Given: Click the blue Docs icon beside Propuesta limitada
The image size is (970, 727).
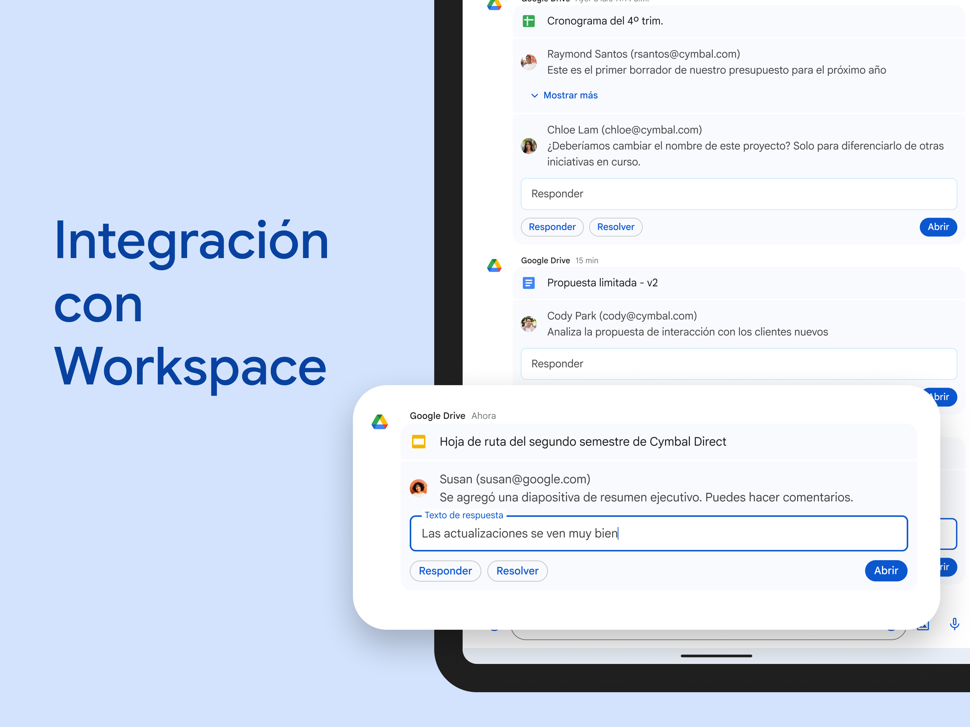Looking at the screenshot, I should pos(528,283).
